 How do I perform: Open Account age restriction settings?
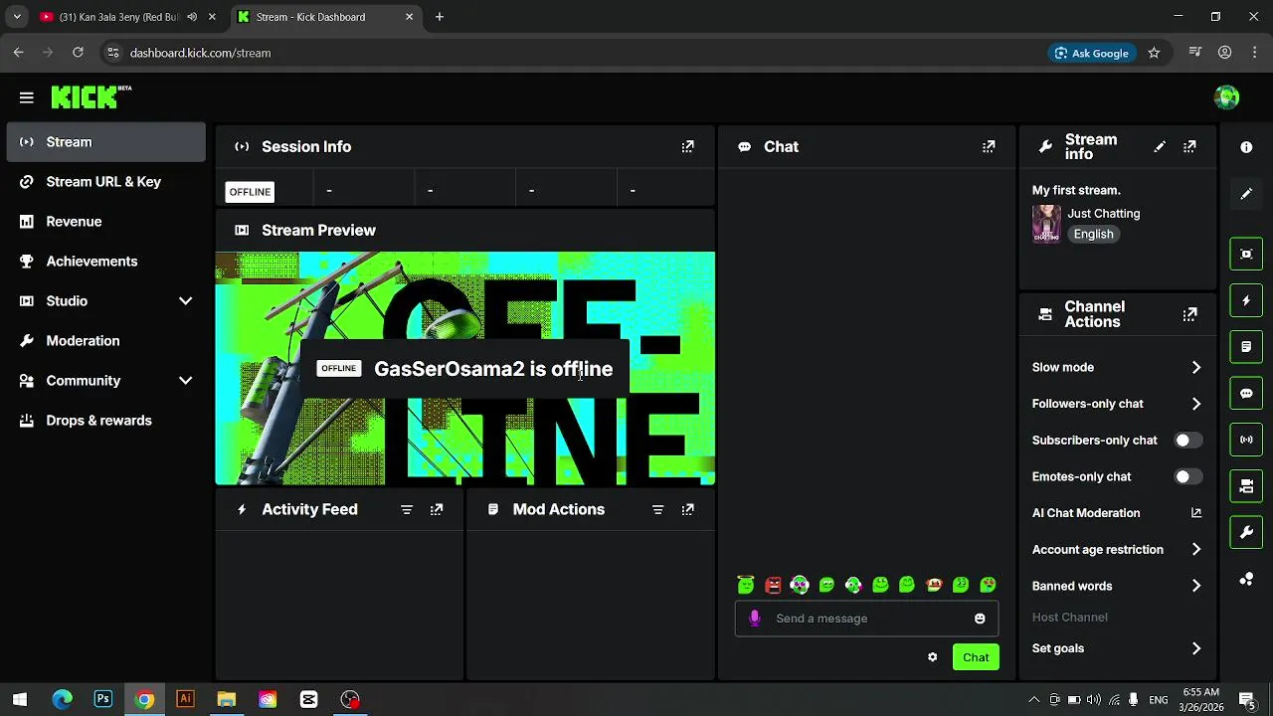1117,549
